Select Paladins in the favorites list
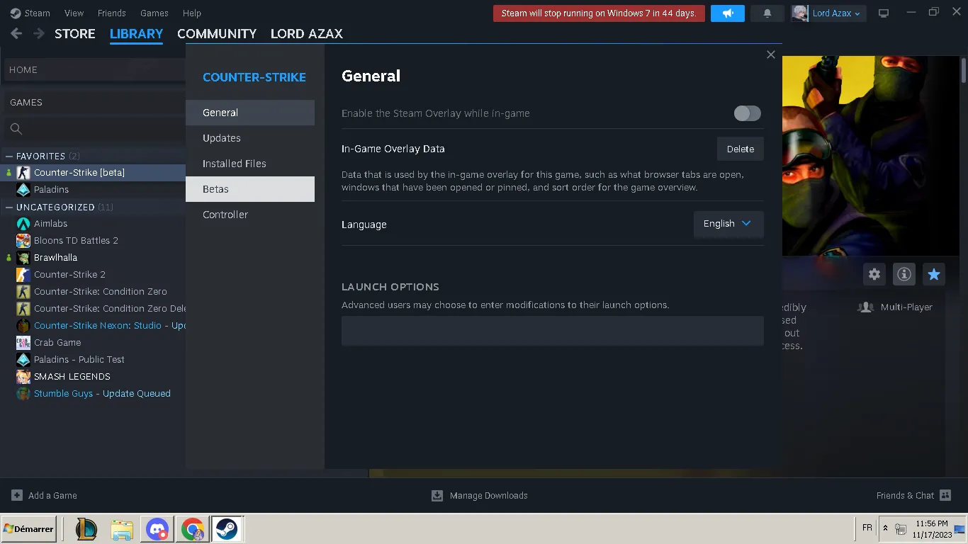This screenshot has height=544, width=968. tap(93, 190)
